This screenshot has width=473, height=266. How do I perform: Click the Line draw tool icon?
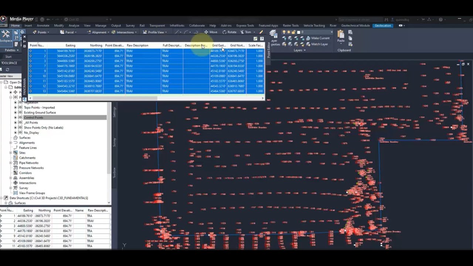[176, 32]
